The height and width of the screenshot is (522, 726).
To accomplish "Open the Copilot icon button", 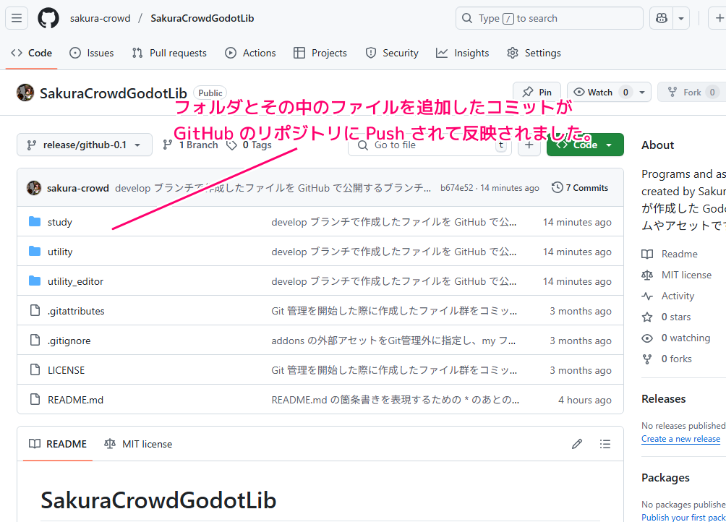I will click(x=660, y=18).
